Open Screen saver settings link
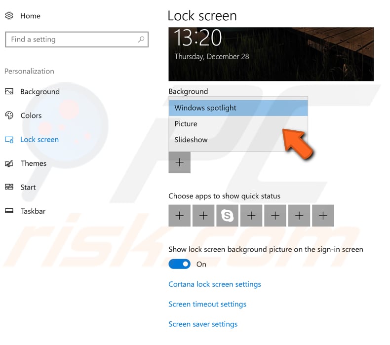Image resolution: width=390 pixels, height=345 pixels. point(203,324)
